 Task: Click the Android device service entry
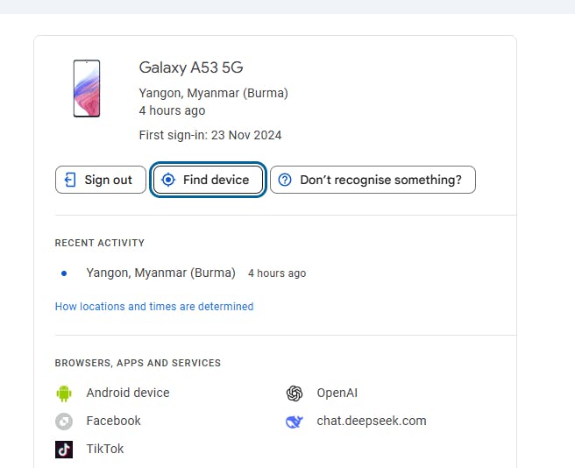(x=128, y=393)
